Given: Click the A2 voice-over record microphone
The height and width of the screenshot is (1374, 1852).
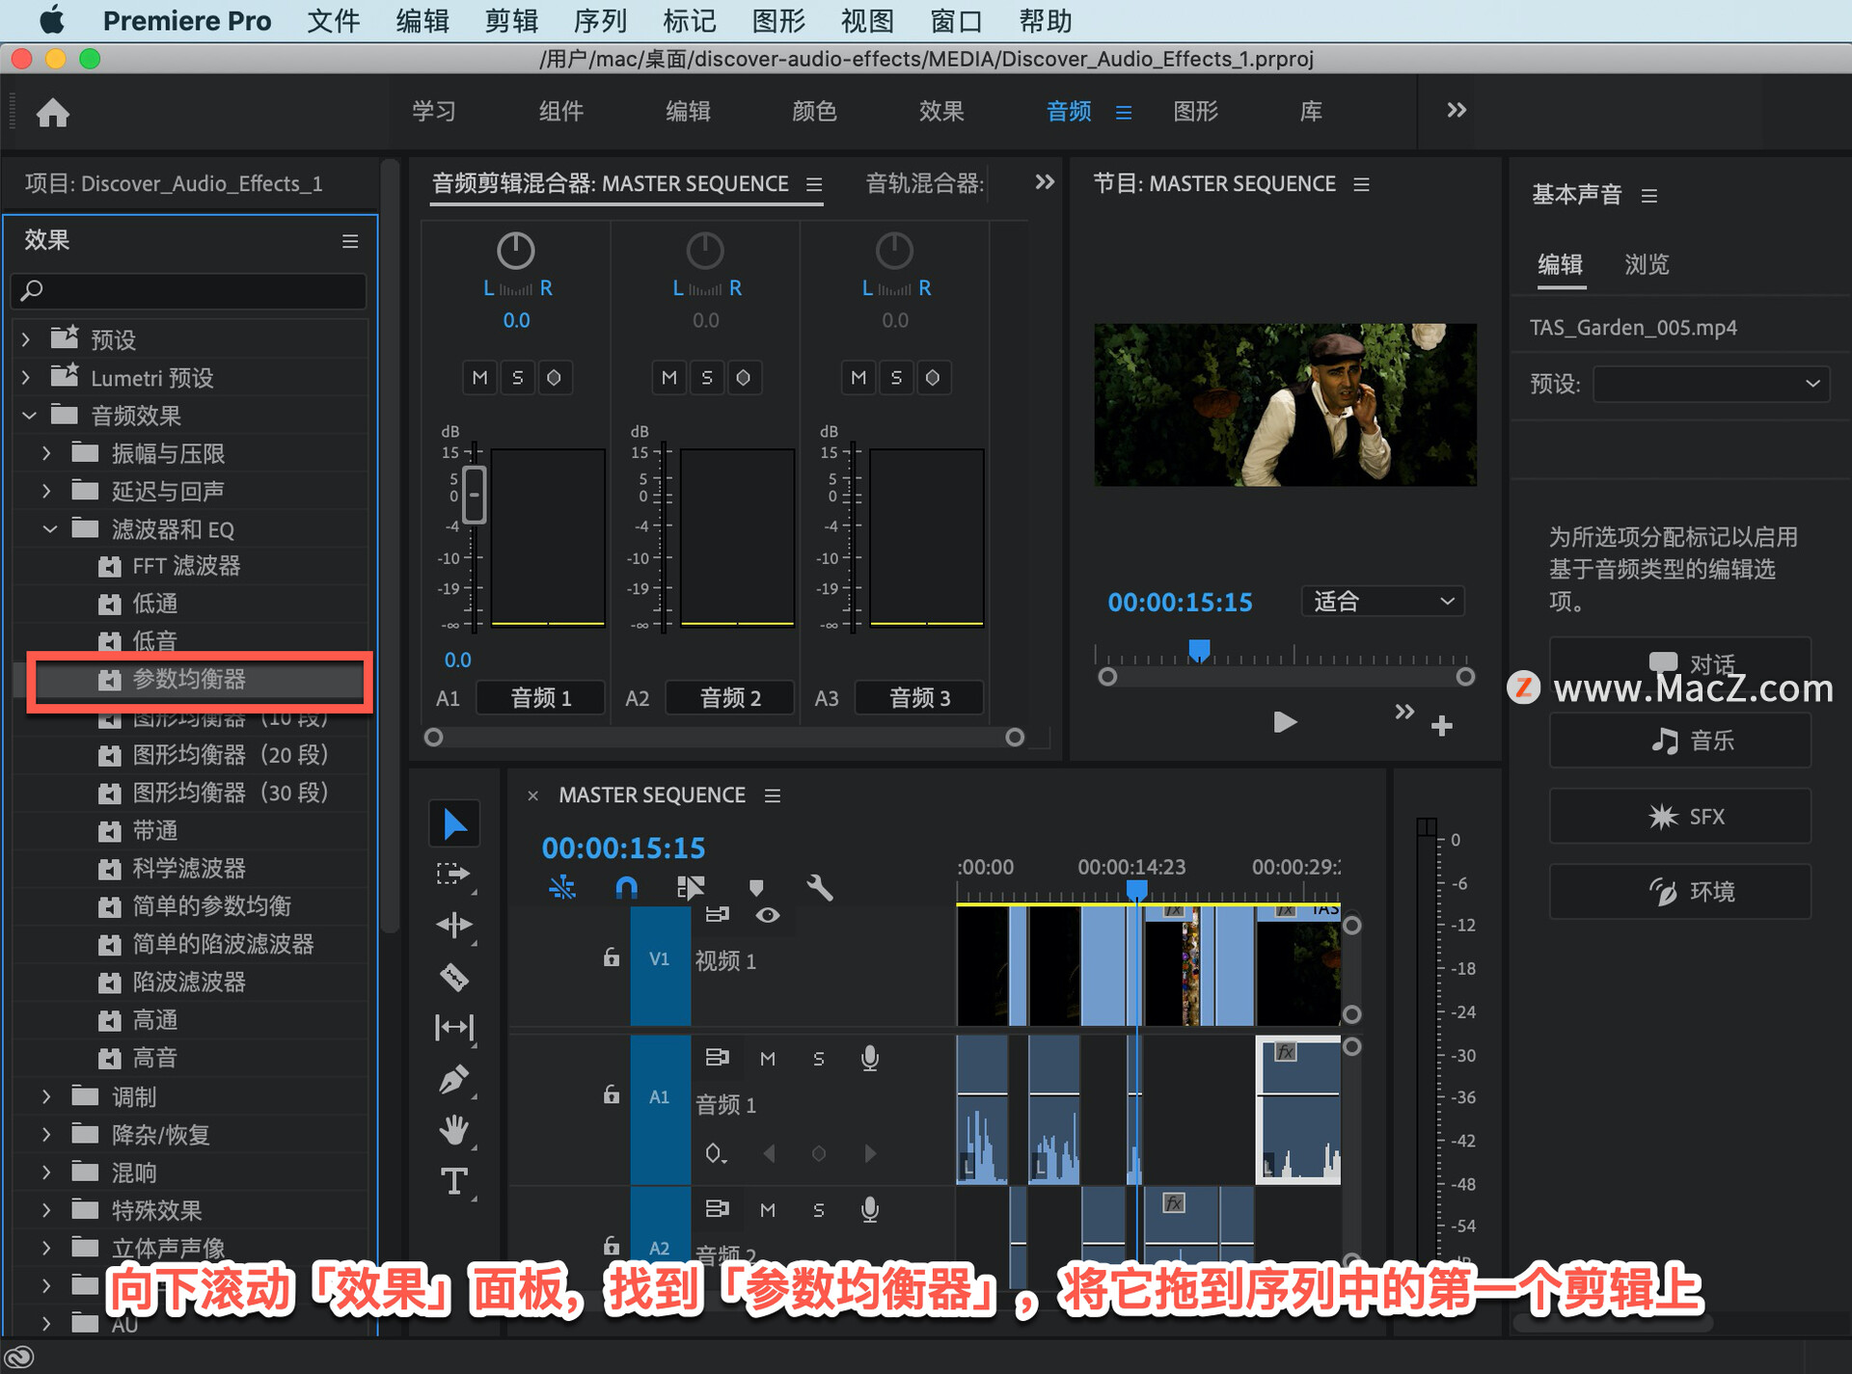Looking at the screenshot, I should point(870,1210).
